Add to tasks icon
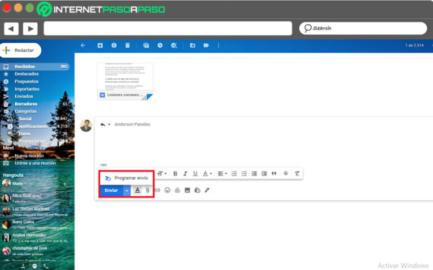 point(174,46)
